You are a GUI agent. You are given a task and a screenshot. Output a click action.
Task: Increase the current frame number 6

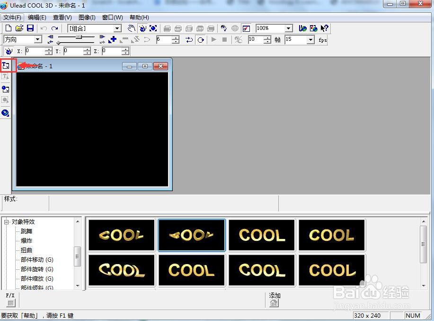[176, 38]
